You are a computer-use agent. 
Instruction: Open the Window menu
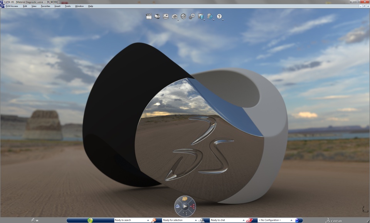click(x=79, y=6)
